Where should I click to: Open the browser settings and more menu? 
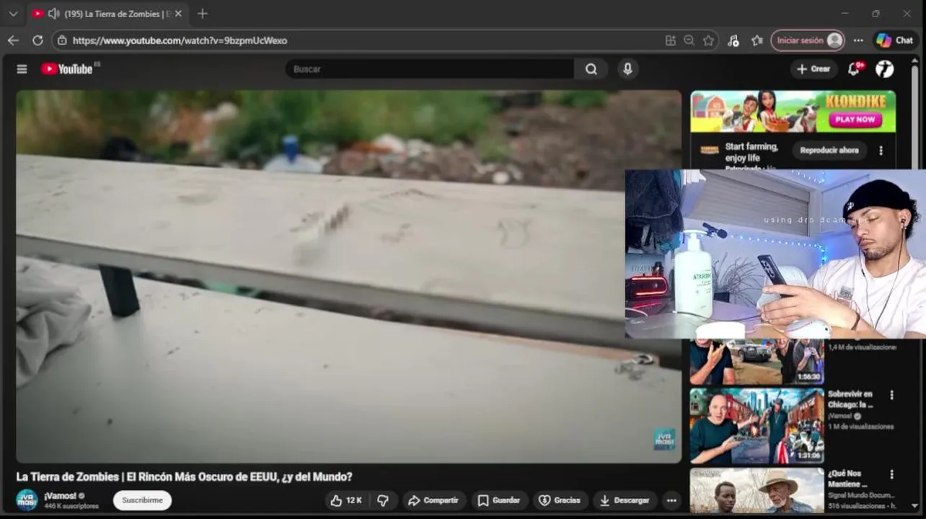tap(858, 40)
